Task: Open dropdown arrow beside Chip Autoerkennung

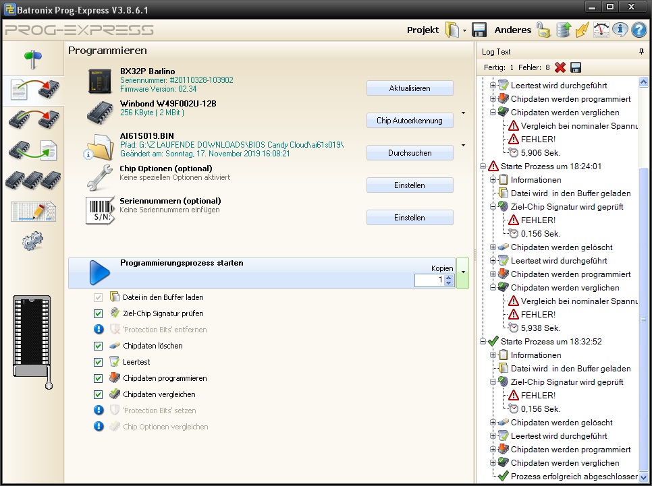Action: (x=463, y=113)
